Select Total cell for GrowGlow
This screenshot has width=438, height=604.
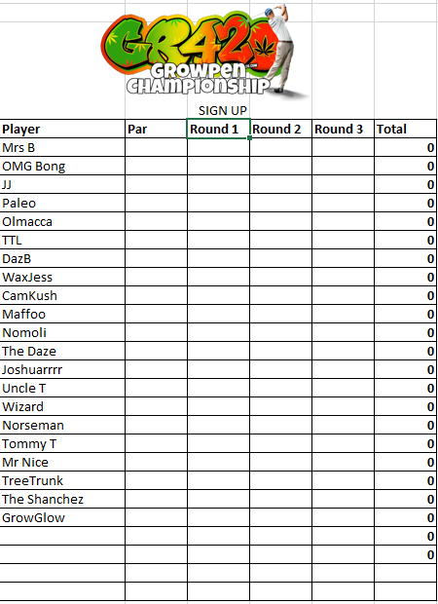405,517
